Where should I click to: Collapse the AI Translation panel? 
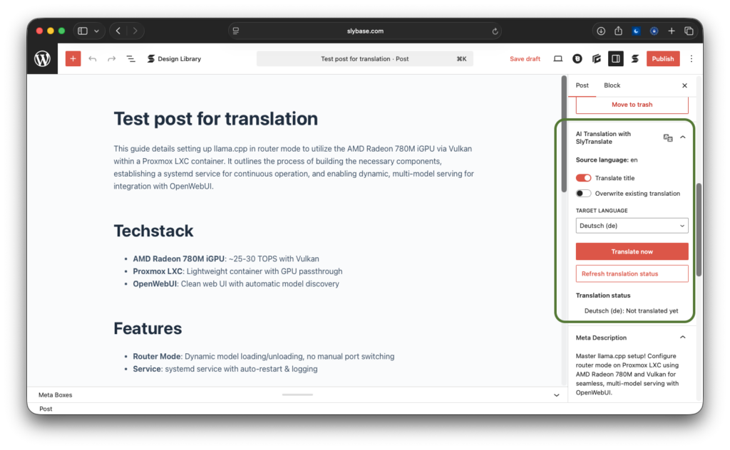(x=683, y=137)
